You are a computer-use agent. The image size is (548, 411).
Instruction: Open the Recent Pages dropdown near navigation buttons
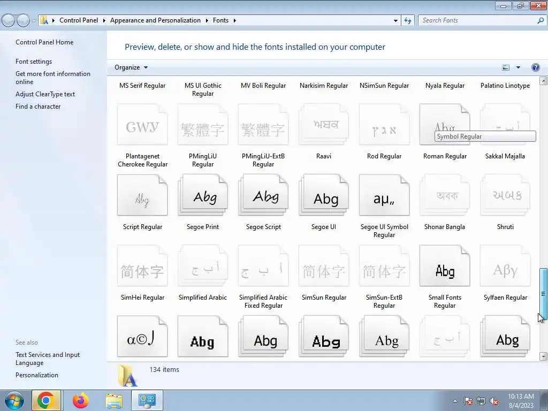point(34,20)
